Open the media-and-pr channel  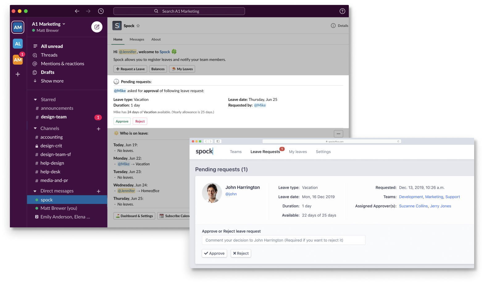coord(54,180)
